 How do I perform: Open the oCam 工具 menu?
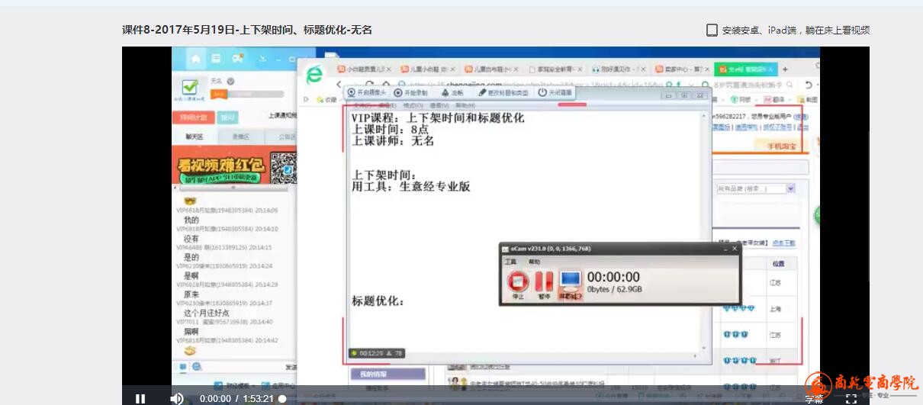[511, 262]
